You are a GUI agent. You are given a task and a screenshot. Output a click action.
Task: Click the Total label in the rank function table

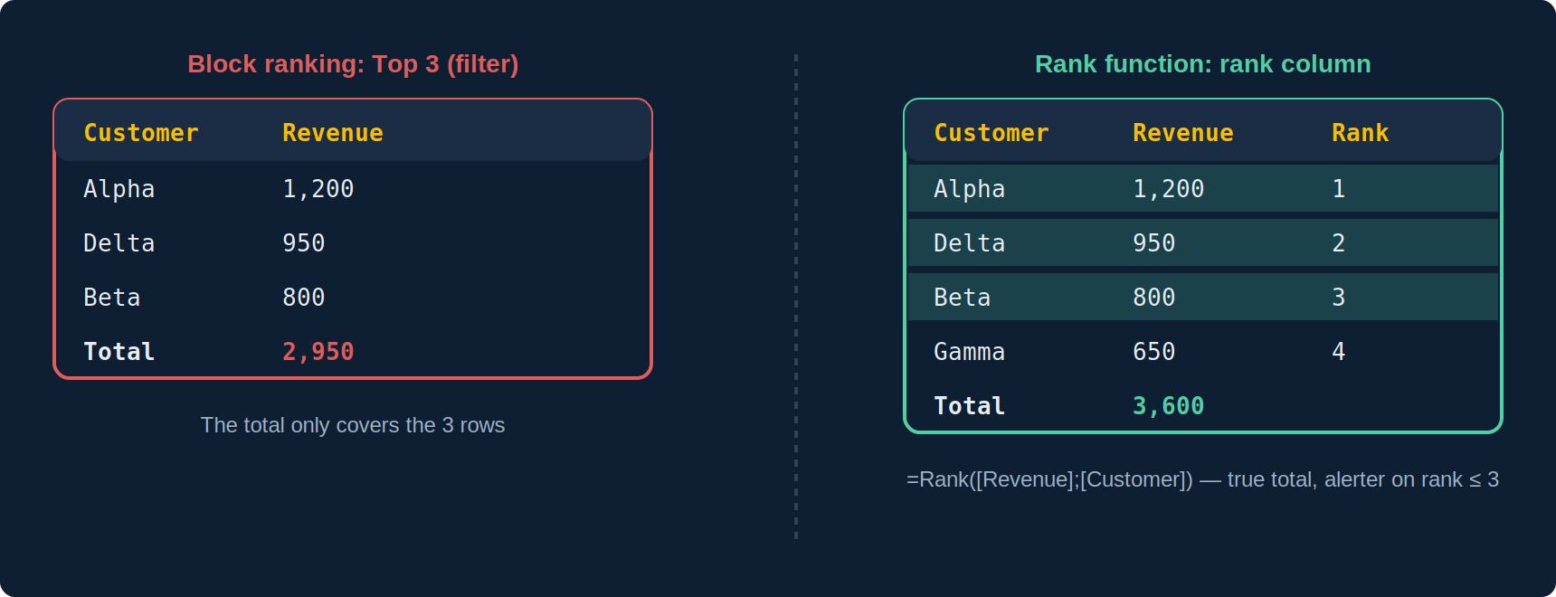pos(970,406)
